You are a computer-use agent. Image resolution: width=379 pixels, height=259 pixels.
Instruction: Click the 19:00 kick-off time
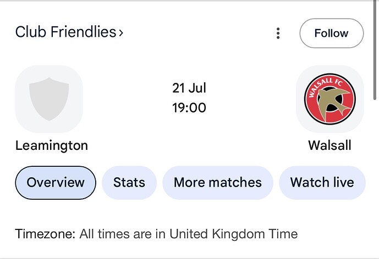coord(189,108)
